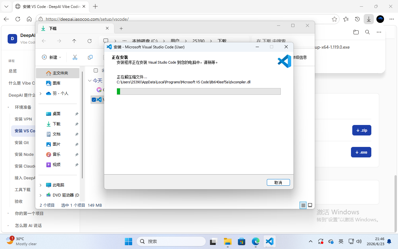
Task: Select 主文件夹 in Explorer sidebar
Action: pos(57,73)
